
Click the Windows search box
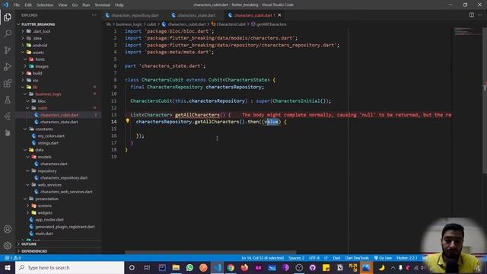69,267
